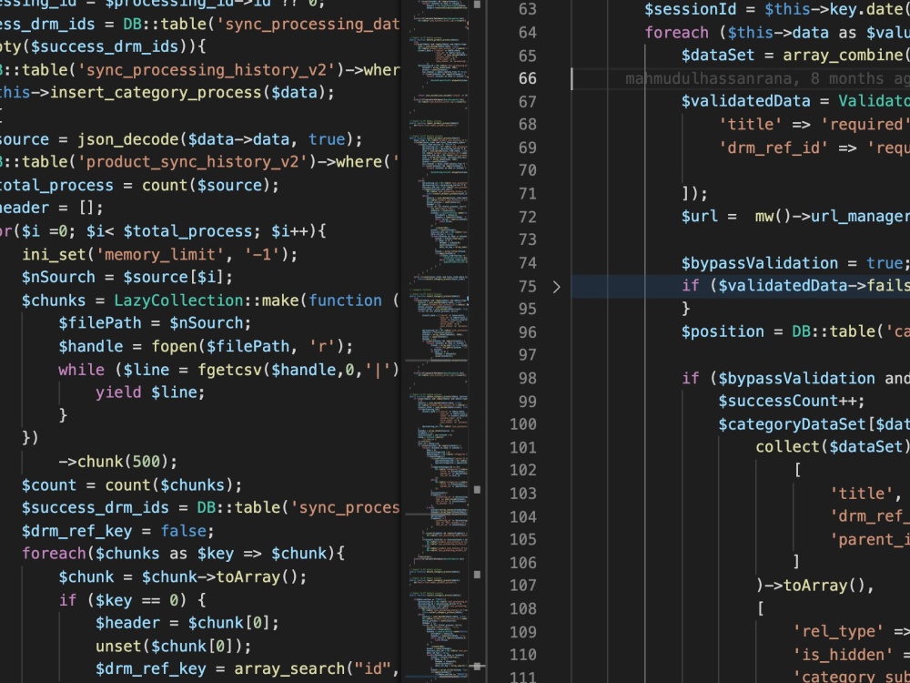Click the 'array_search' function name

click(x=289, y=668)
